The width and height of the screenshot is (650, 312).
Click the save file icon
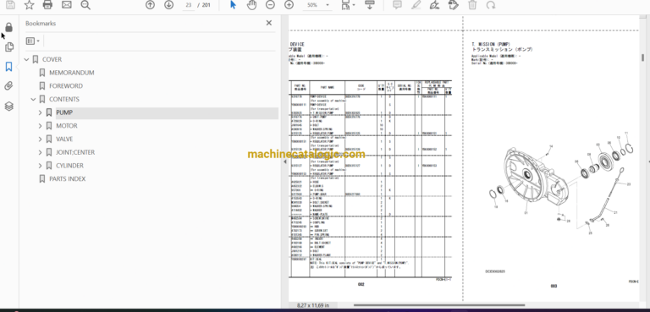point(10,5)
